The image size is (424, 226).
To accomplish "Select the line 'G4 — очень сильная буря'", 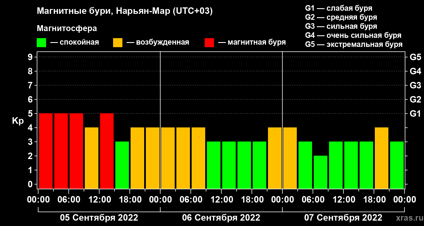I will [353, 35].
